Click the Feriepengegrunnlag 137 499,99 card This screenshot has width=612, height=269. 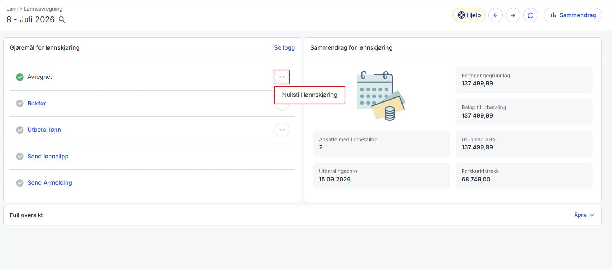(524, 80)
